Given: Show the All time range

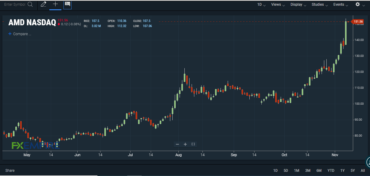Looking at the screenshot, I should point(362,171).
